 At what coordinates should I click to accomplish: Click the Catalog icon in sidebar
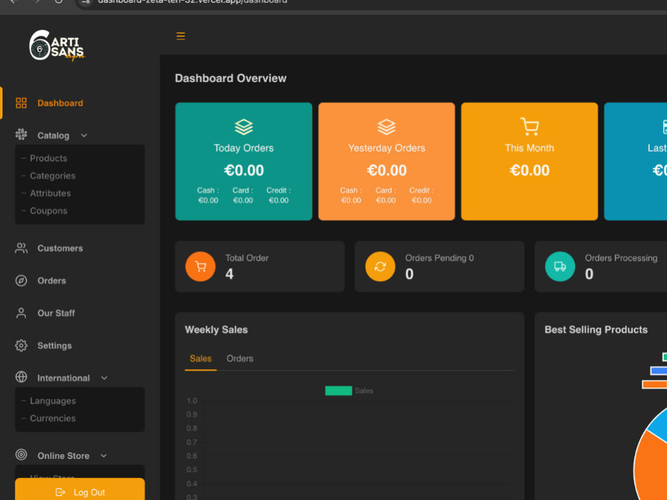coord(21,135)
